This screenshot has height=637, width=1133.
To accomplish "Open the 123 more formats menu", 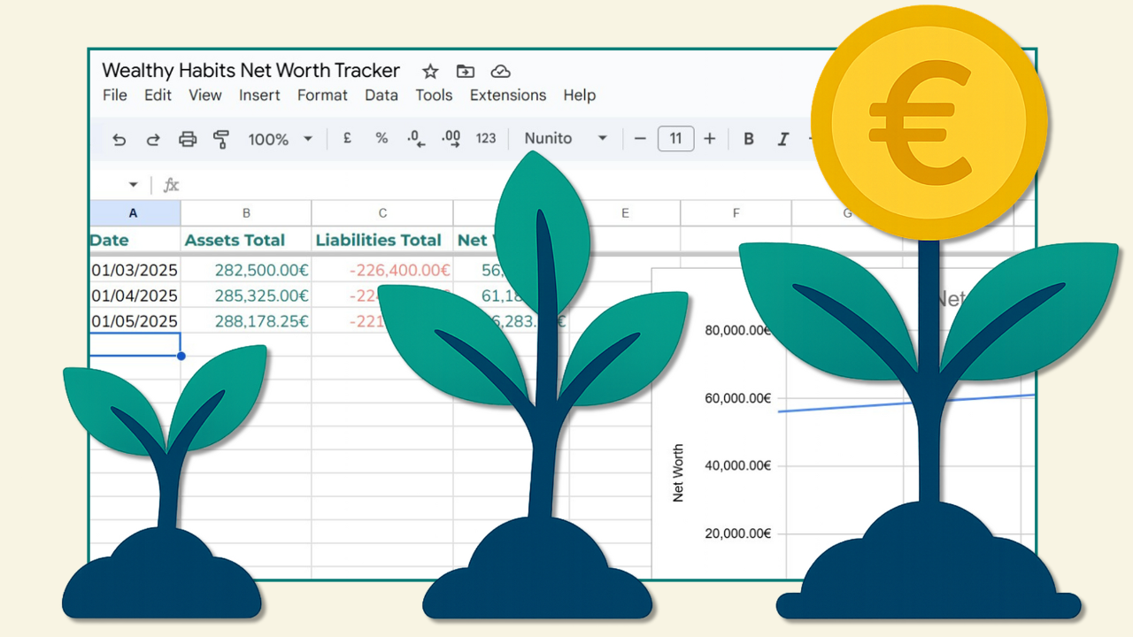I will (x=486, y=138).
